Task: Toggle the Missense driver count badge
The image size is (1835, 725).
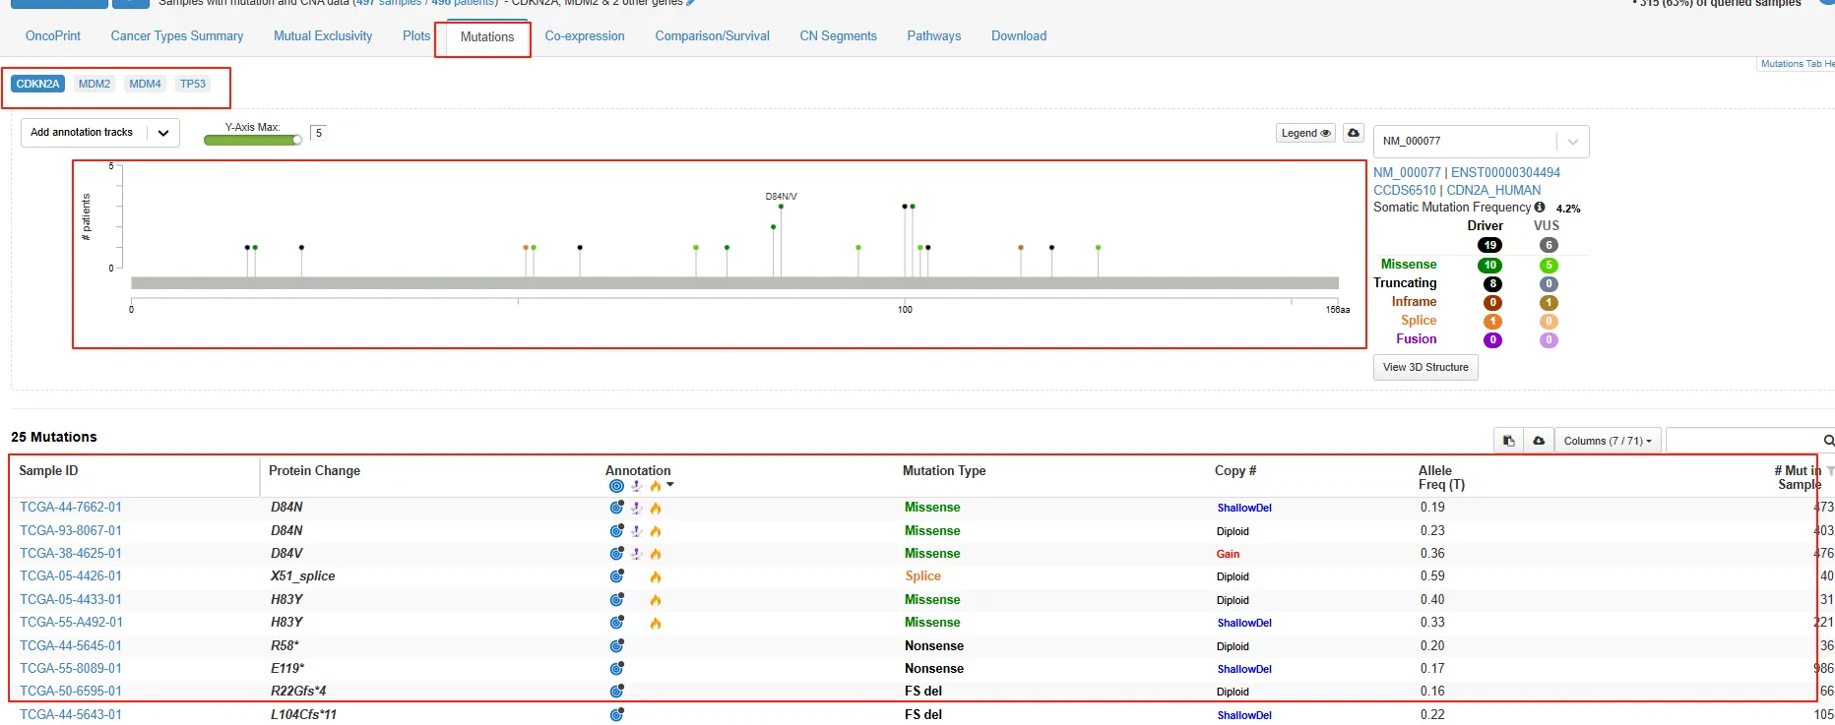Action: pos(1489,265)
